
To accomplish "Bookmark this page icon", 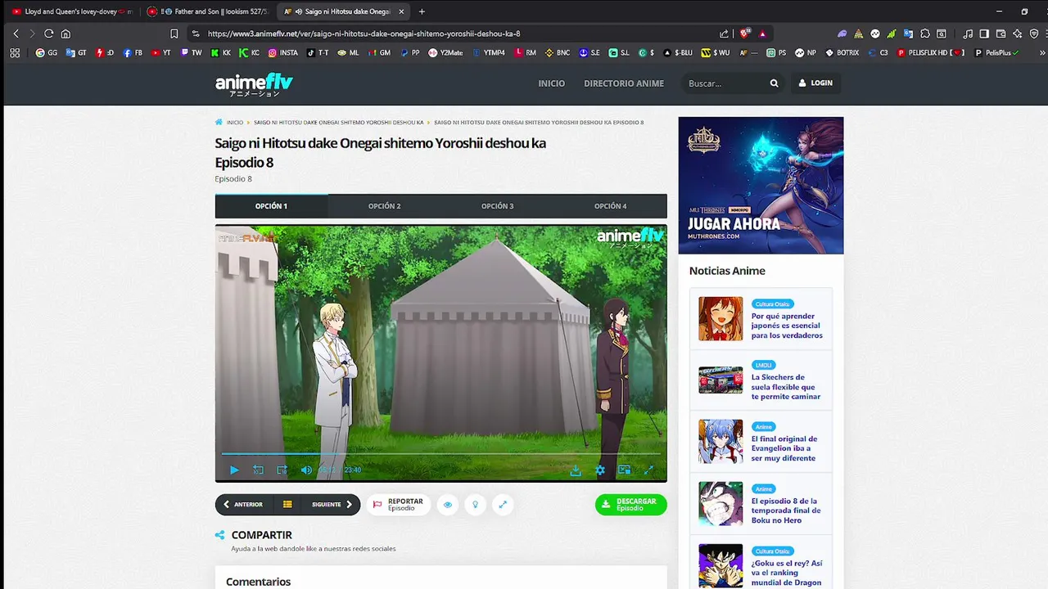I will [x=174, y=34].
